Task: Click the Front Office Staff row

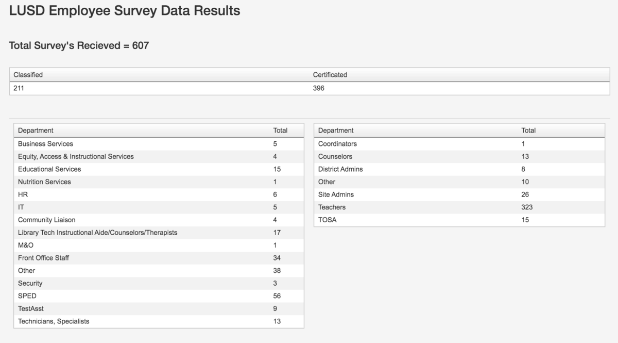Action: [x=159, y=257]
